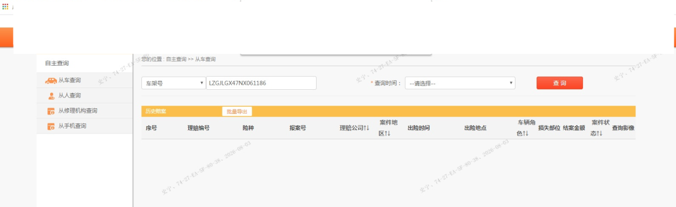Viewport: 676px width, 207px height.
Task: Click the icon beside 从修理机构查询
Action: coord(51,111)
